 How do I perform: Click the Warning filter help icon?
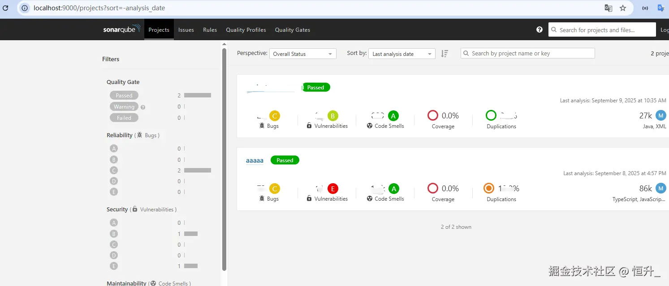(143, 107)
